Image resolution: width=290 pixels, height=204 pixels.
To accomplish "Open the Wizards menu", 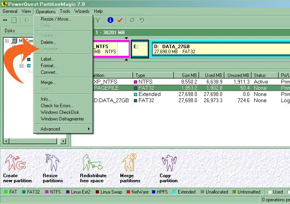I will click(82, 11).
